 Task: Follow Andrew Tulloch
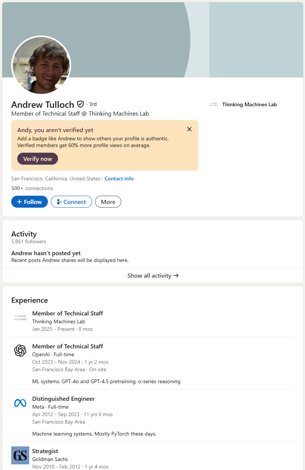(30, 202)
